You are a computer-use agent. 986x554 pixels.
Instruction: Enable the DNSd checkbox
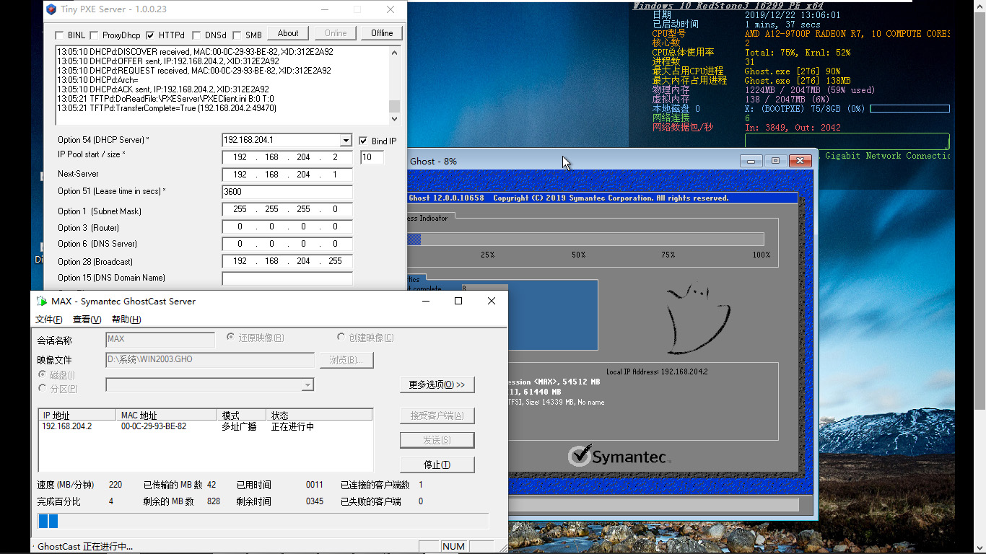pyautogui.click(x=196, y=35)
